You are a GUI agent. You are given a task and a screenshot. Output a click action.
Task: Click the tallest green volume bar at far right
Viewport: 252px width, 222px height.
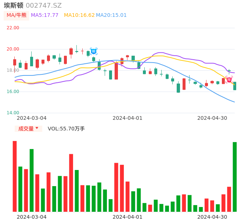point(235,177)
